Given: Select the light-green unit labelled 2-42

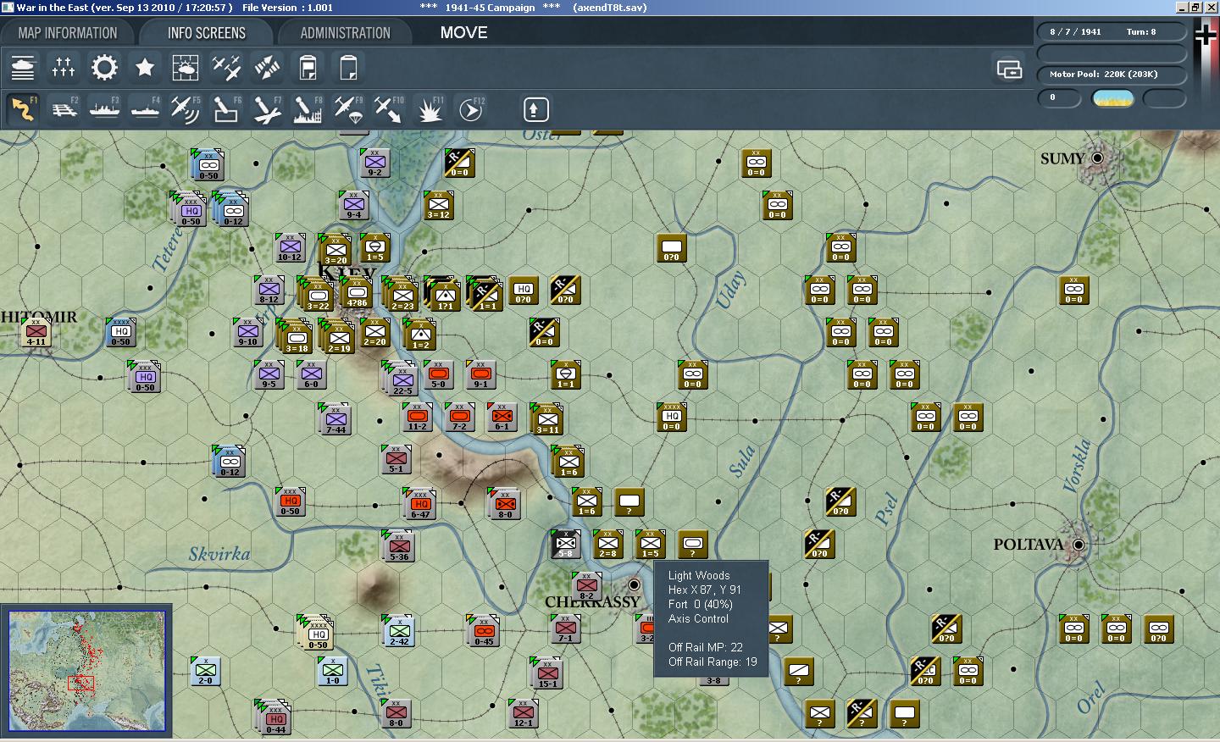Looking at the screenshot, I should coord(399,631).
